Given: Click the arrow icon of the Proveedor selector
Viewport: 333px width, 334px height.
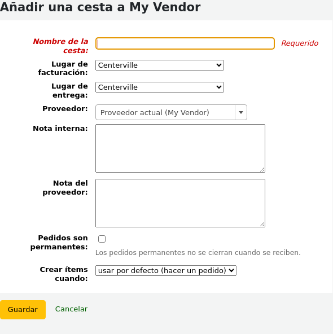Looking at the screenshot, I should [241, 112].
